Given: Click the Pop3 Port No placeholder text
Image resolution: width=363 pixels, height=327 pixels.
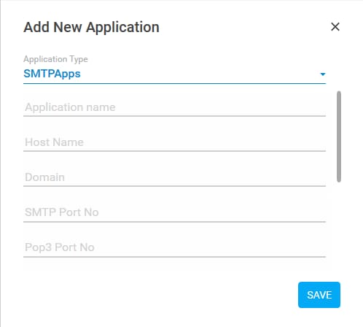Looking at the screenshot, I should click(60, 247).
